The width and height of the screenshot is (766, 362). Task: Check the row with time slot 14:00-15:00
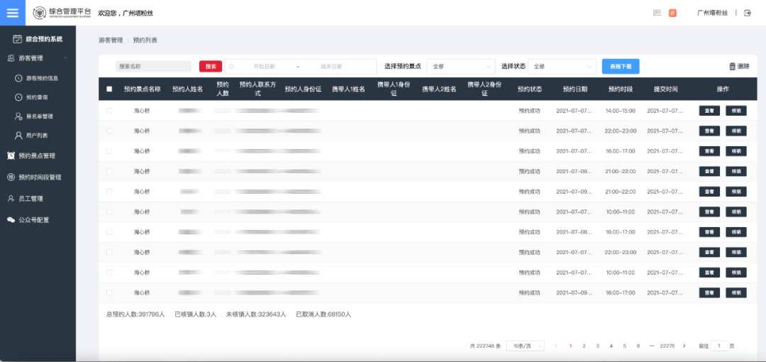pyautogui.click(x=109, y=111)
